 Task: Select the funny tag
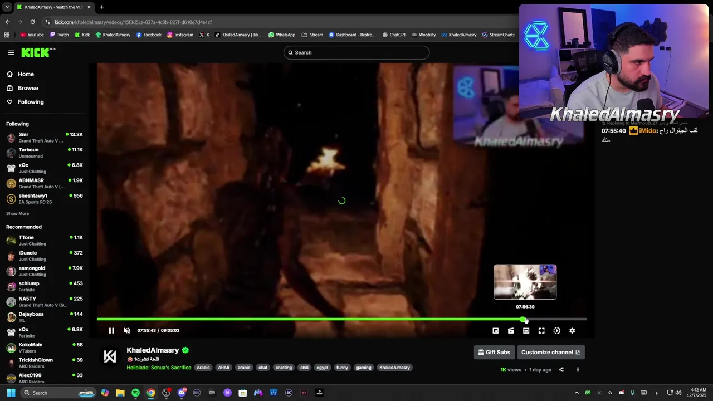click(342, 368)
